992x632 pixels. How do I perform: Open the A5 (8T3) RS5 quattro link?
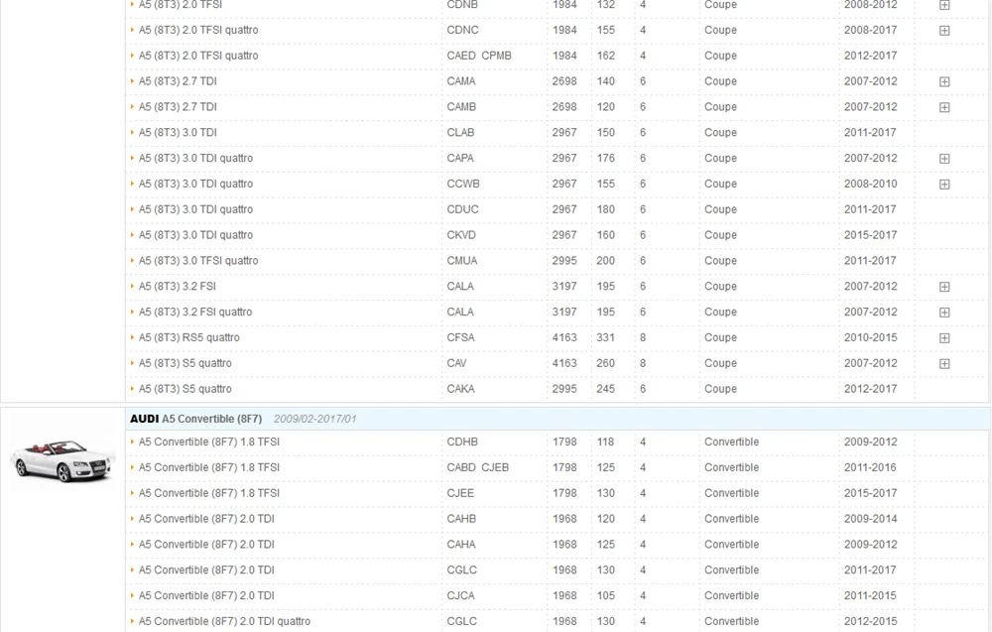188,337
